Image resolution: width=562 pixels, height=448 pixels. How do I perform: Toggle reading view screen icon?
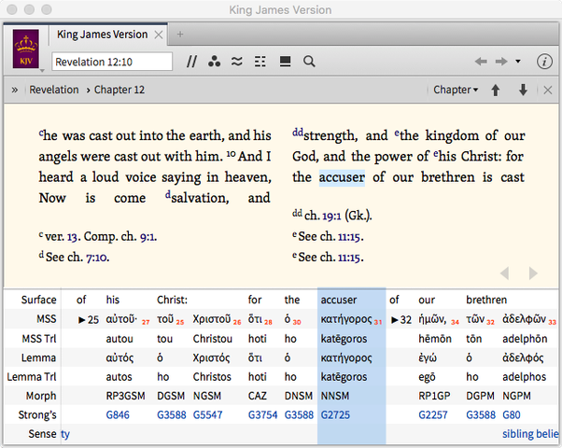coord(285,62)
